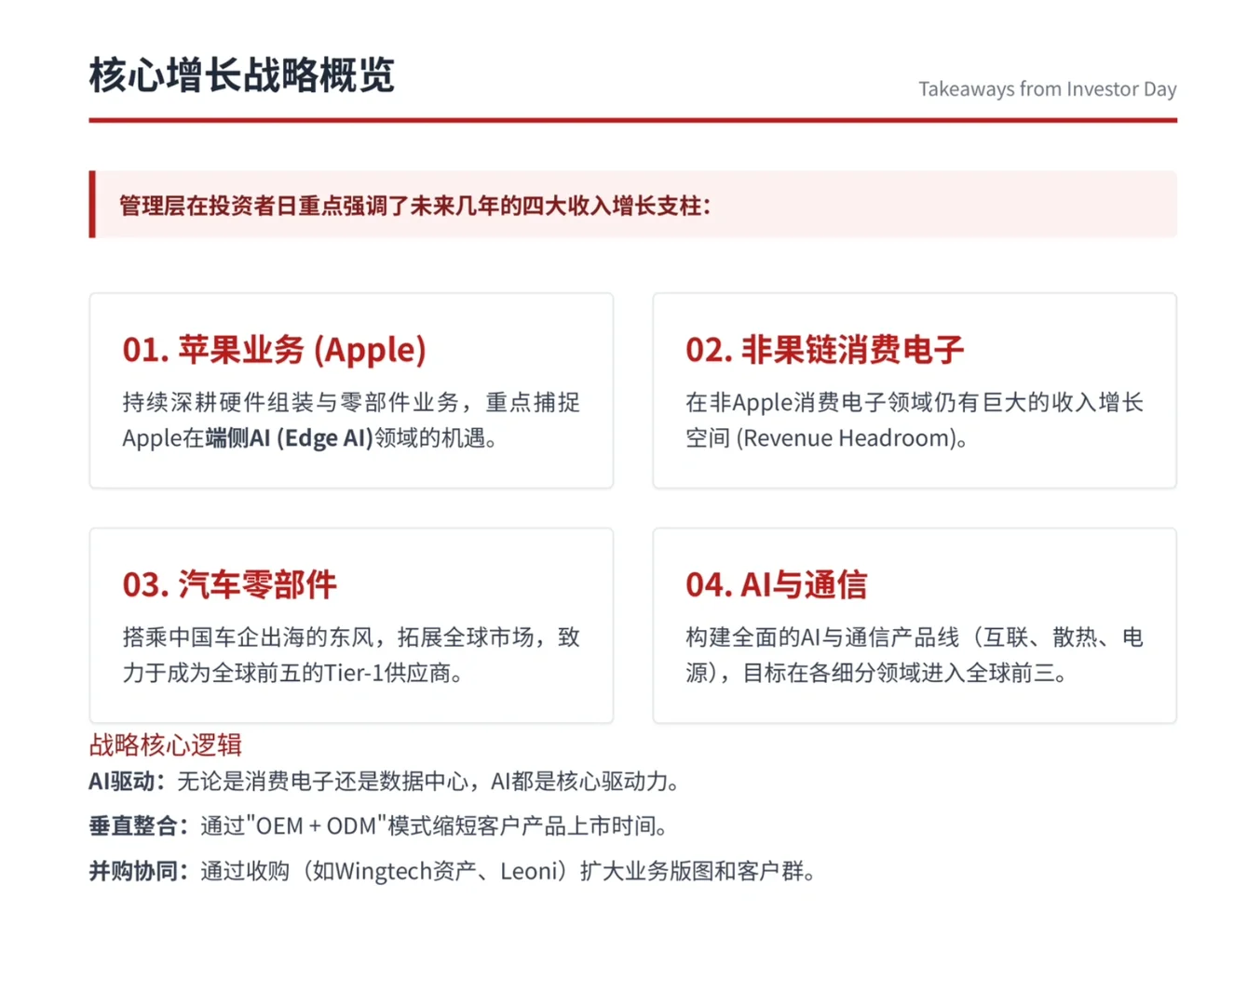
Task: Click the line starting AI驱动
Action: (386, 782)
